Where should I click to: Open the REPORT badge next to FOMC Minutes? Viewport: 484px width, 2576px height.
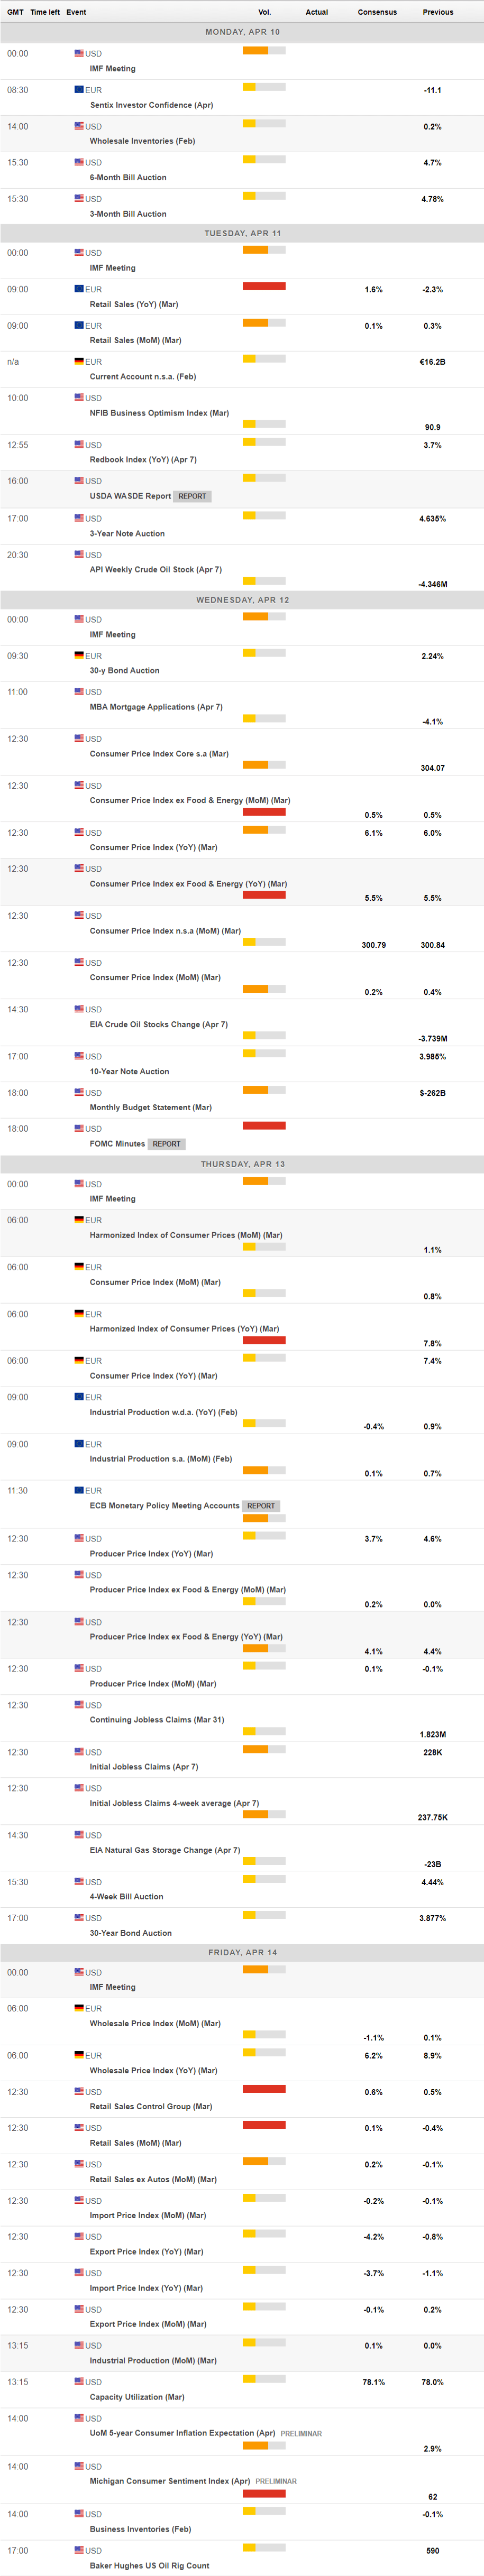[166, 1144]
